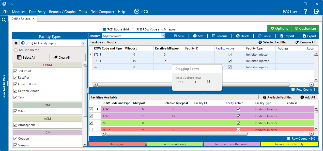Open the Help menu

click(x=121, y=12)
